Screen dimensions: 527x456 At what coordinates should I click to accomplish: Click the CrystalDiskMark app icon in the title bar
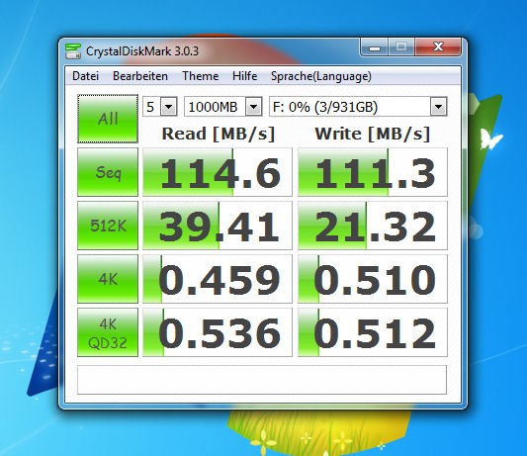[73, 51]
